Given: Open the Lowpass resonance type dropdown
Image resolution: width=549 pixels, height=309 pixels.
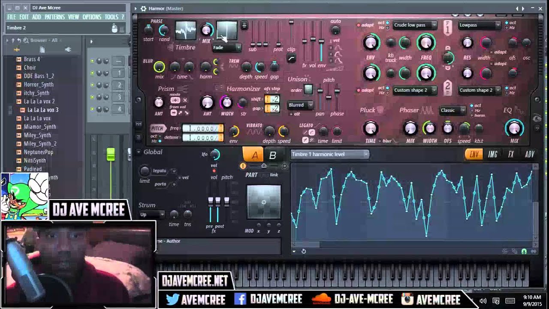Looking at the screenshot, I should (x=479, y=25).
